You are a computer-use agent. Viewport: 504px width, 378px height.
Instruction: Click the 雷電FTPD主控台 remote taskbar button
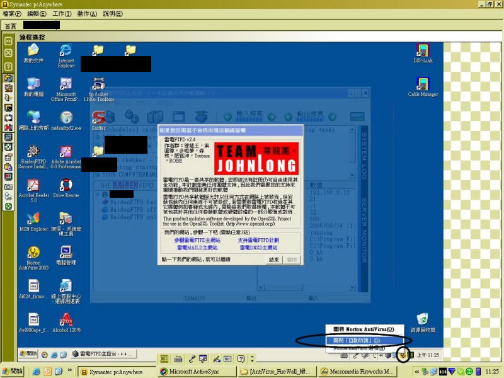(103, 353)
